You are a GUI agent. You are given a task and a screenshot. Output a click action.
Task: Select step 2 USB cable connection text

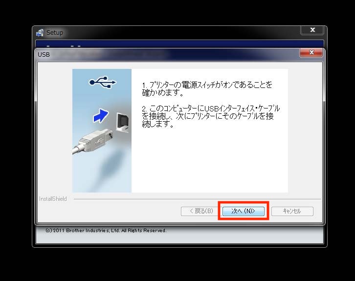(210, 116)
